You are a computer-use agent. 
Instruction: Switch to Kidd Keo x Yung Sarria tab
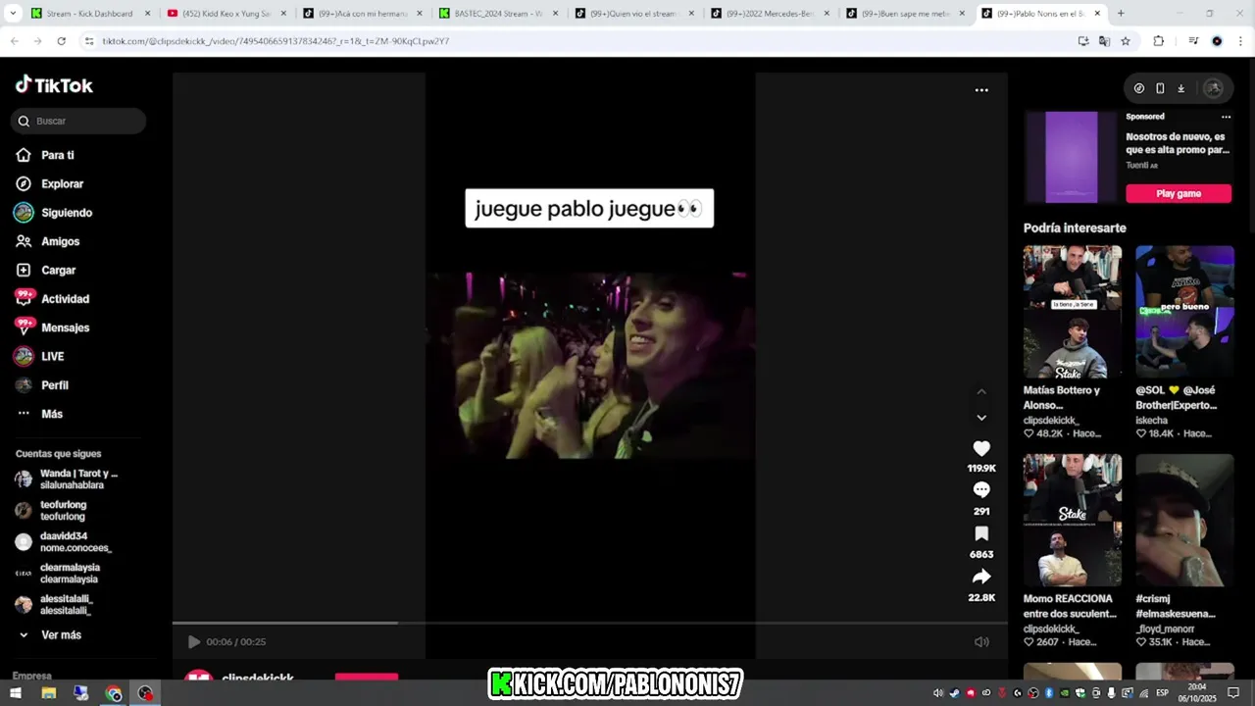tap(226, 14)
